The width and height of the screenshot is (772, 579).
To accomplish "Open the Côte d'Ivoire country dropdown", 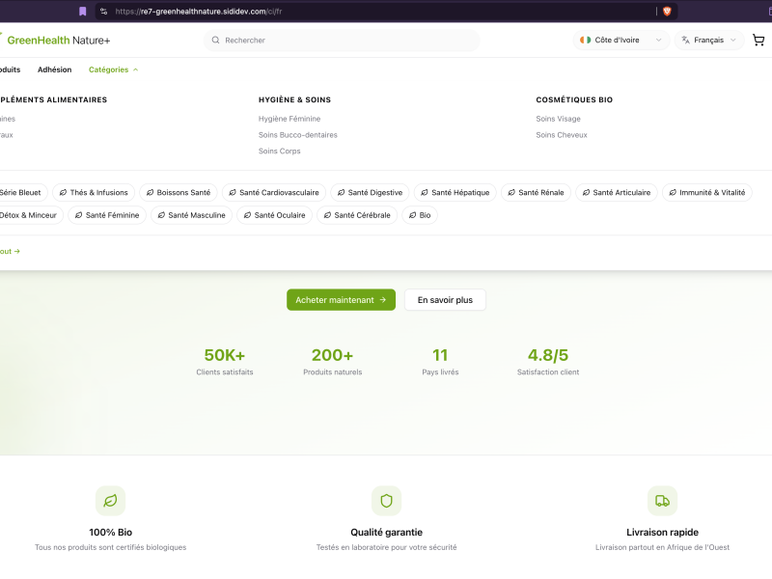I will [622, 41].
